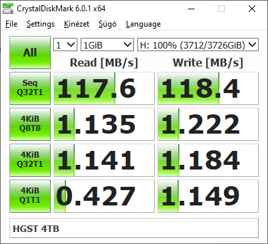Viewport: 268px width, 244px height.
Task: Open the Settings menu
Action: (x=41, y=24)
